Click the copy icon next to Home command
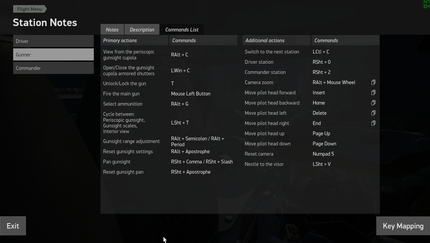 coord(373,103)
